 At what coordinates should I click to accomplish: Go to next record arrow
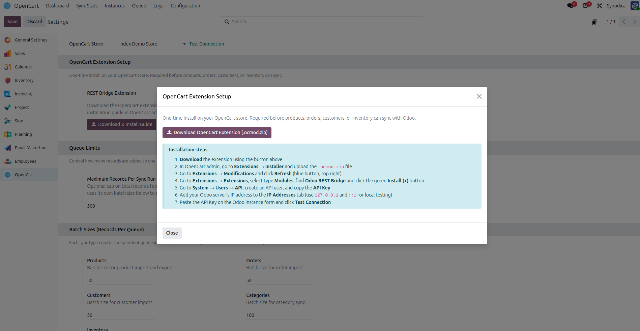click(635, 22)
